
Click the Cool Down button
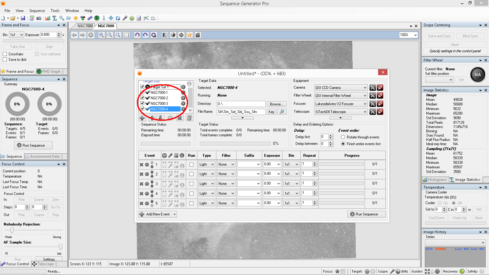point(436,218)
